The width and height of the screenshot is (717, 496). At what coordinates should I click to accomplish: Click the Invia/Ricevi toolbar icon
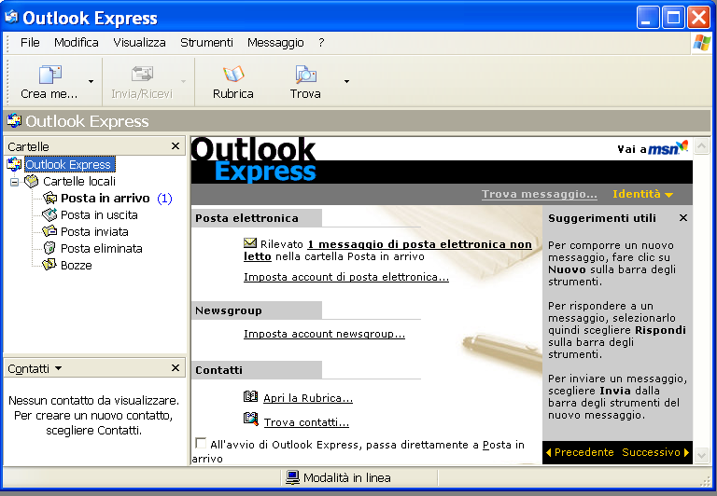142,75
